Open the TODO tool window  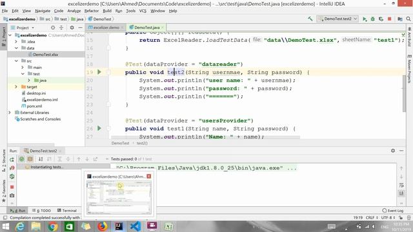[x=41, y=211]
